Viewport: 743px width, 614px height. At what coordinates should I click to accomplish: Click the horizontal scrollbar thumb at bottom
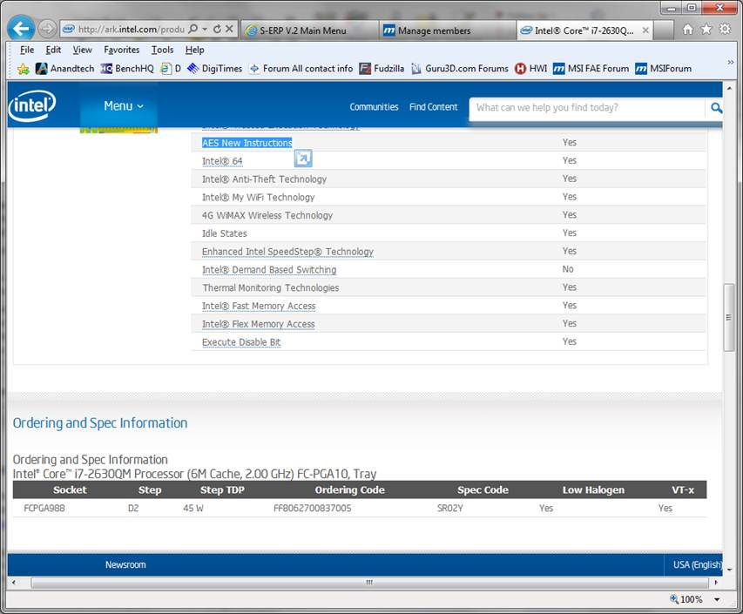click(x=368, y=583)
